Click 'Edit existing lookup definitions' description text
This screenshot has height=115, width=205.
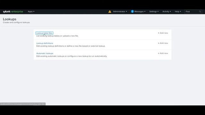coord(71,46)
